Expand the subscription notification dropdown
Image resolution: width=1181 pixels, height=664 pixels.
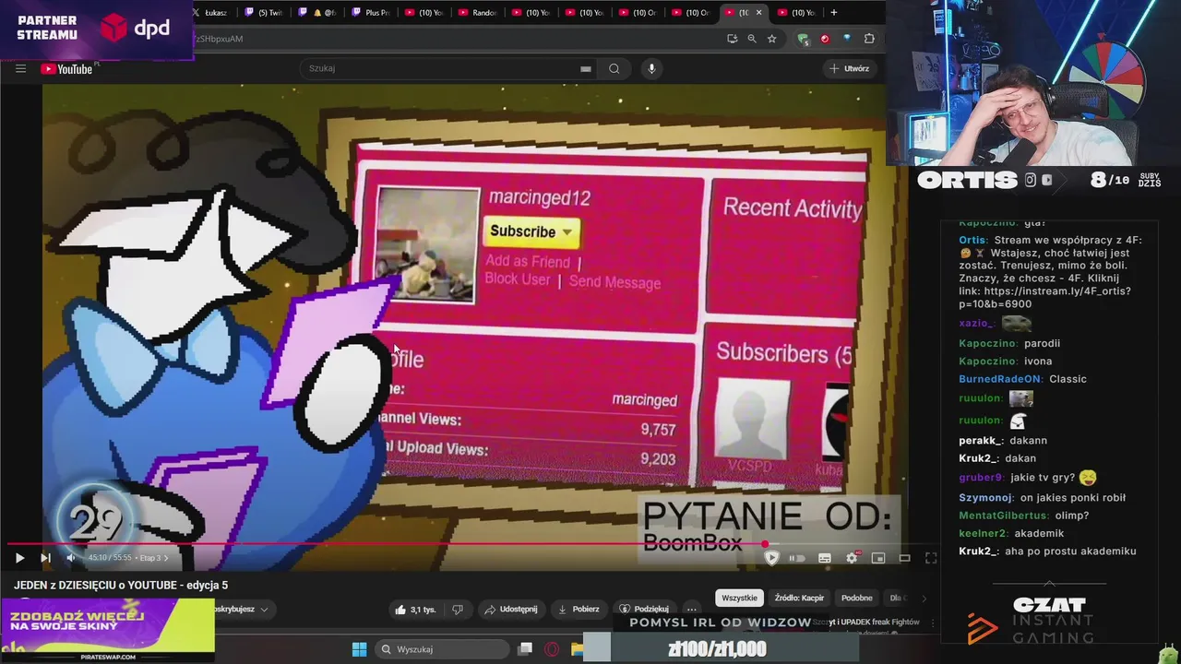point(263,610)
